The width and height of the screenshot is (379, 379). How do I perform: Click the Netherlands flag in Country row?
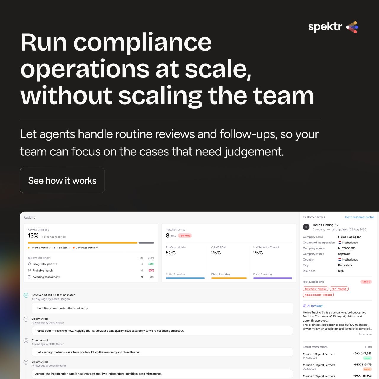point(340,259)
